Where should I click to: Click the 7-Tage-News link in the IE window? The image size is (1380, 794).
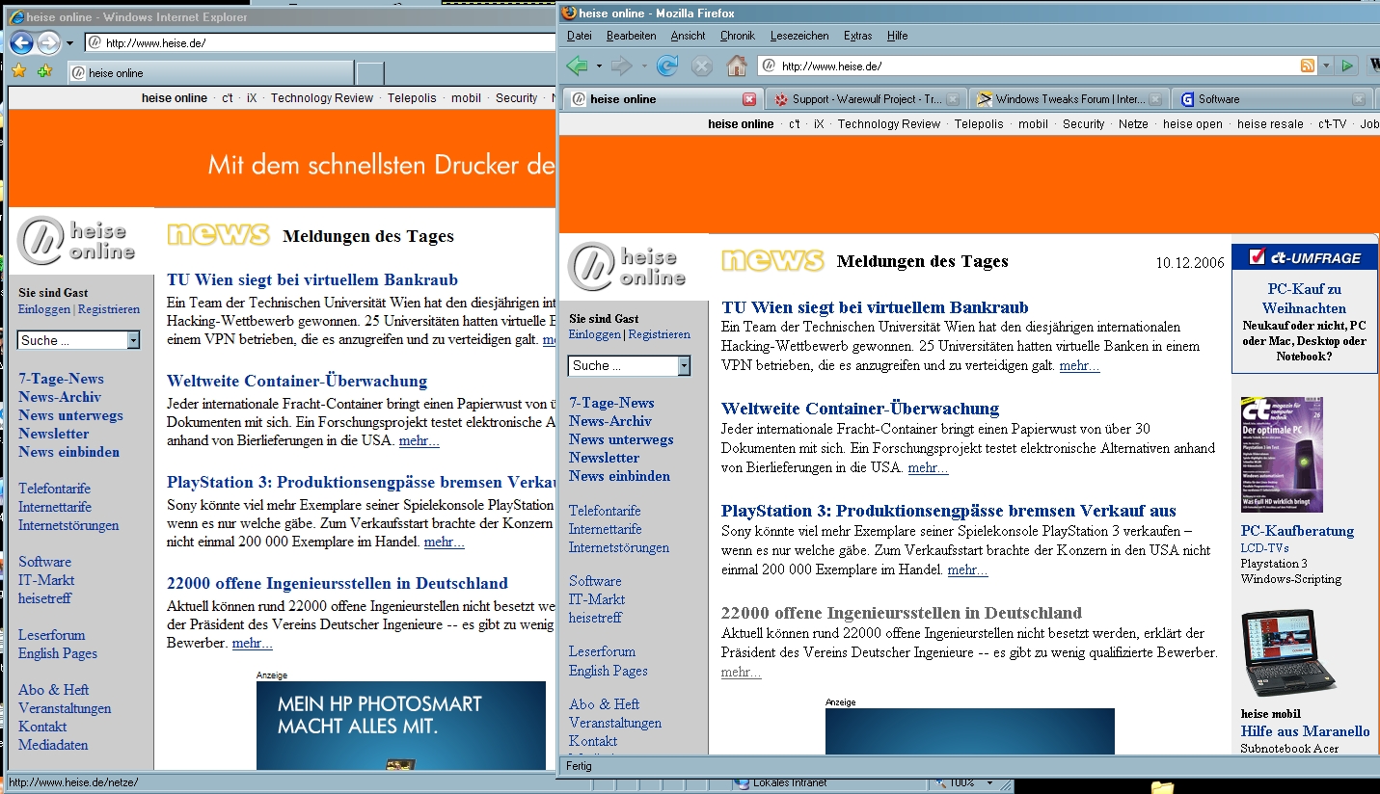tap(61, 379)
